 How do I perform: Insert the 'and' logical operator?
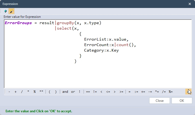[x=65, y=92]
